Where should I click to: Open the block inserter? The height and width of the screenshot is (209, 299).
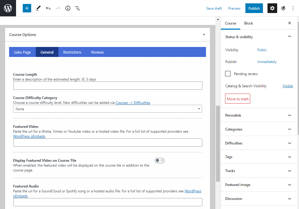pyautogui.click(x=27, y=8)
